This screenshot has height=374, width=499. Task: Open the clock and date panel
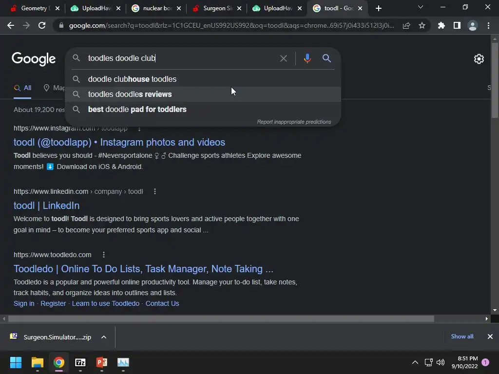(464, 362)
